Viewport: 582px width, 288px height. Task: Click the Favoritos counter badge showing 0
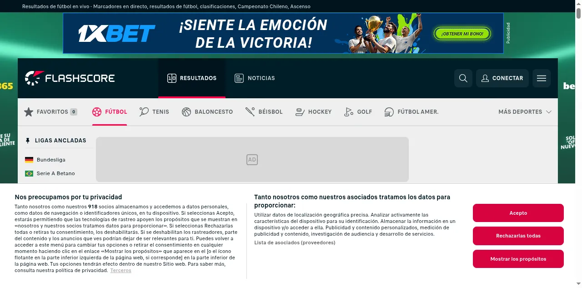pos(74,112)
